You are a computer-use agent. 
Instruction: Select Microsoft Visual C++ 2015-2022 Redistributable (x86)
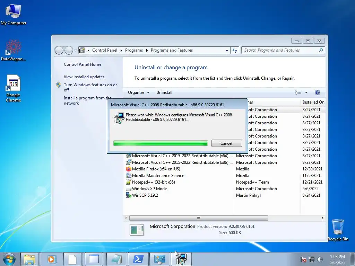pyautogui.click(x=224, y=162)
